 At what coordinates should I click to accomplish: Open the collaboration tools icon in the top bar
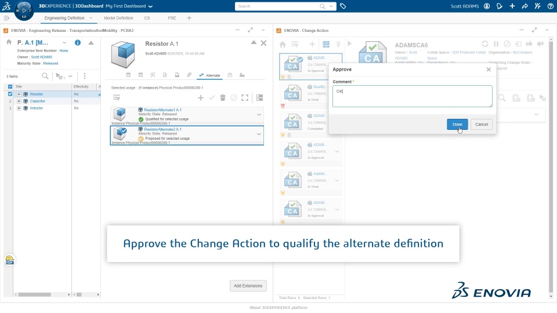pyautogui.click(x=538, y=6)
